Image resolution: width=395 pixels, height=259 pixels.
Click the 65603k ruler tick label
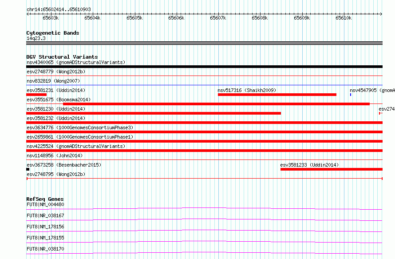(51, 18)
